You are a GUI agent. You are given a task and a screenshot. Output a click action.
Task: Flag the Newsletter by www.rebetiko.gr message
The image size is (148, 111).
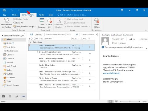tap(89, 73)
